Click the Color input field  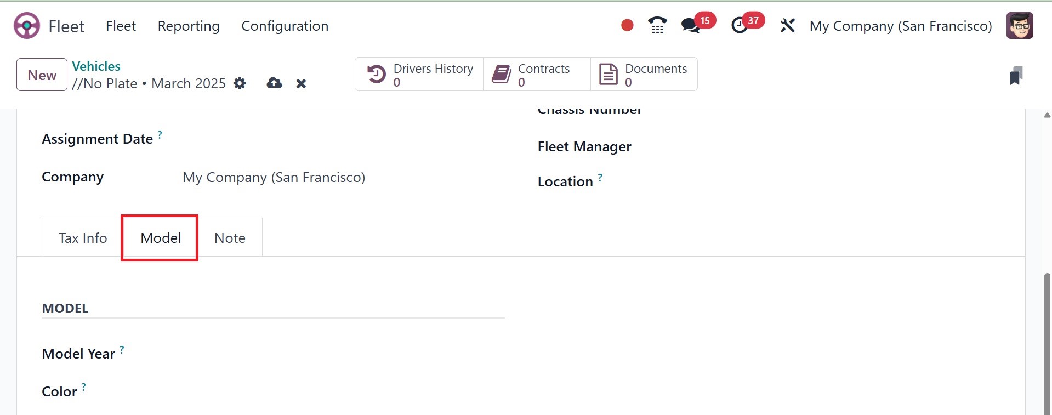pyautogui.click(x=343, y=391)
